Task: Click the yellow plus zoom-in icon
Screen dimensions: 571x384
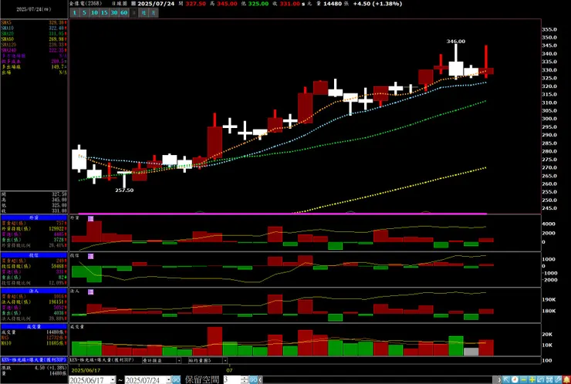Action: [532, 379]
